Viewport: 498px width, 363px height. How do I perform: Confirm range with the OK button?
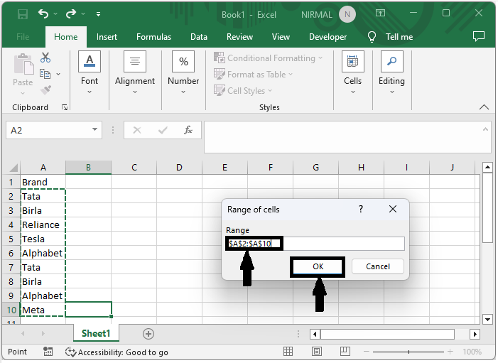[318, 266]
